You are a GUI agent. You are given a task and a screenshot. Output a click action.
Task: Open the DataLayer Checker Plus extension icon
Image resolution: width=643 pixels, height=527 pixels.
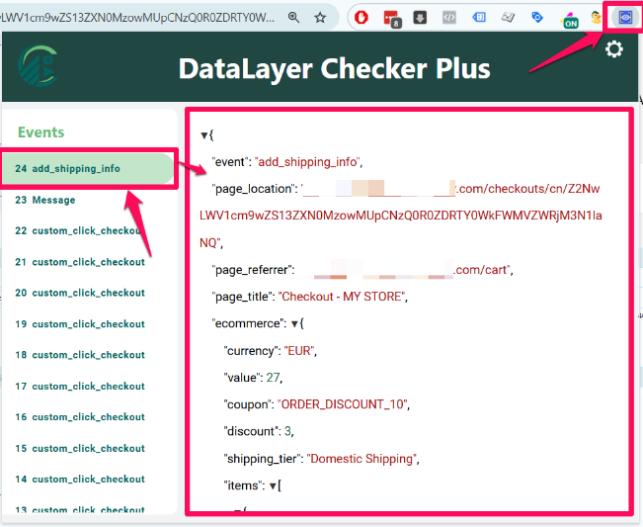tap(624, 17)
